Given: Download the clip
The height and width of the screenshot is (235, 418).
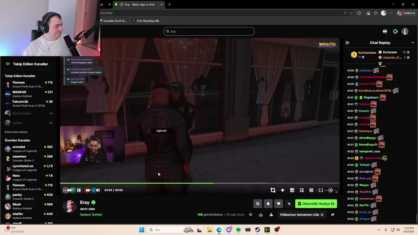Looking at the screenshot, I should tap(261, 215).
